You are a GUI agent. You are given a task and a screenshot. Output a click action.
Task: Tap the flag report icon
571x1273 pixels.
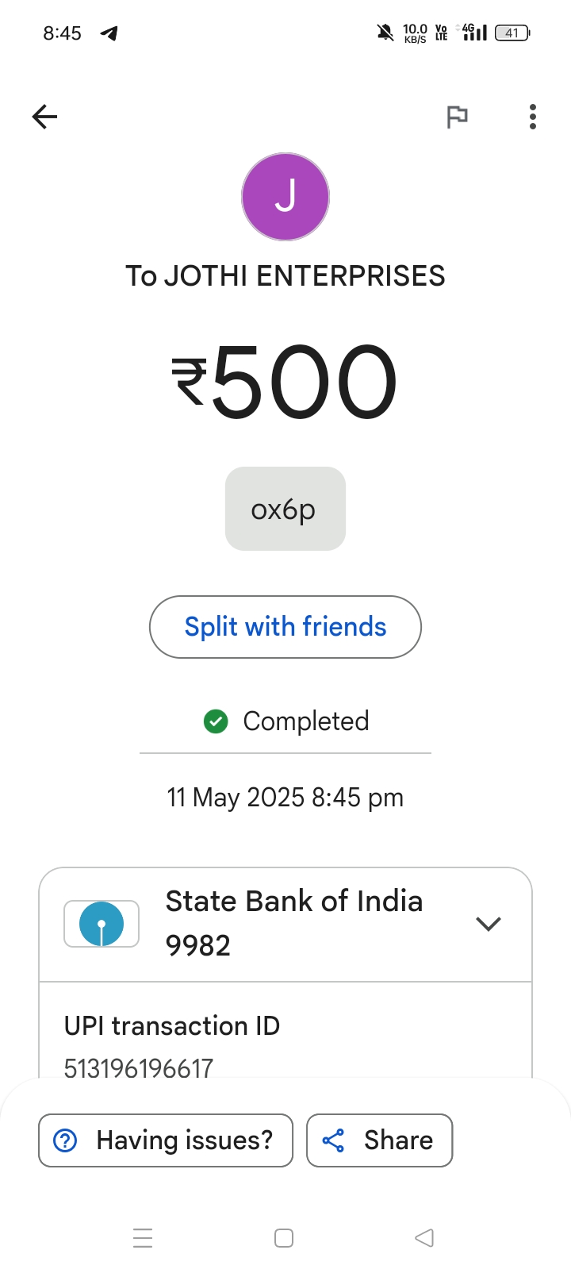coord(457,117)
